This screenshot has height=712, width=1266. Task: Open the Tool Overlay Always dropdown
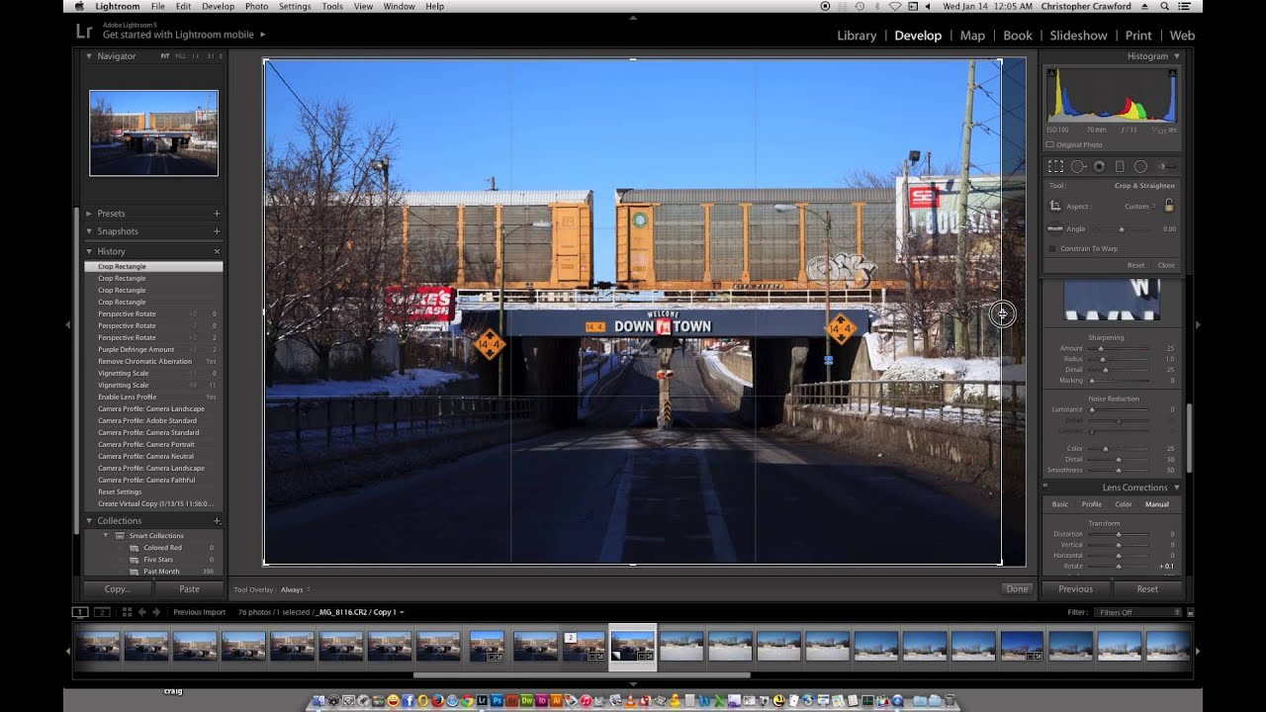pos(295,589)
